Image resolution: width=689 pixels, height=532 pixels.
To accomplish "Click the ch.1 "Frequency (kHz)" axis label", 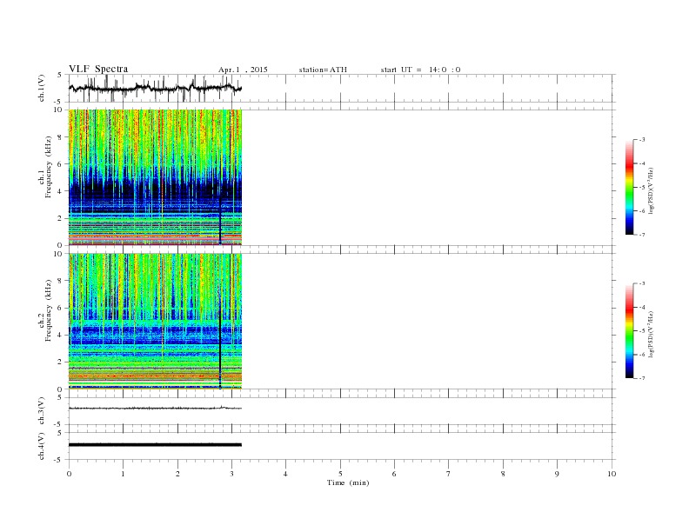I will (x=48, y=167).
